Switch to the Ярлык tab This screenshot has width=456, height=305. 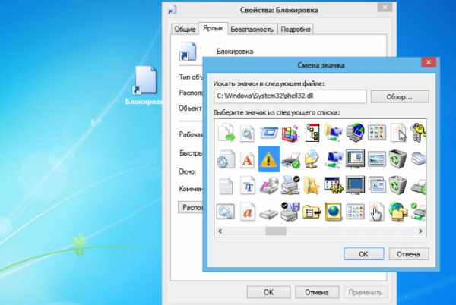(213, 28)
